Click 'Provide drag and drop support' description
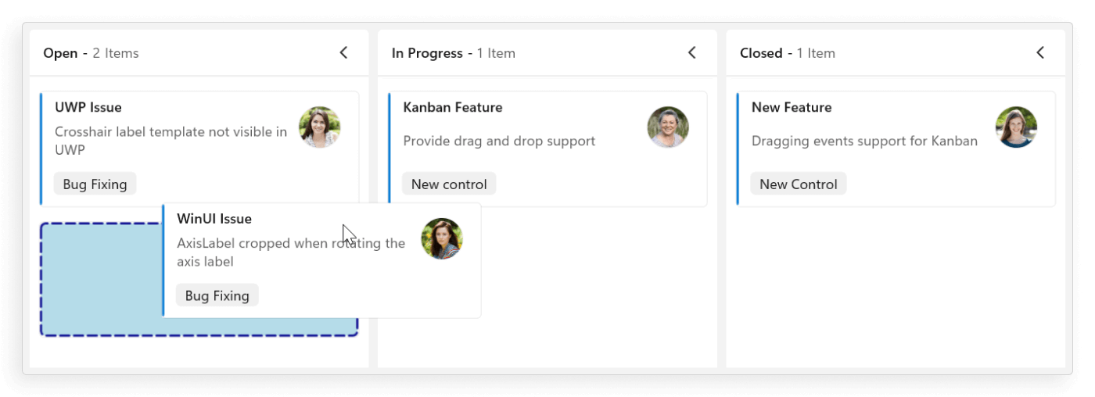 point(499,141)
